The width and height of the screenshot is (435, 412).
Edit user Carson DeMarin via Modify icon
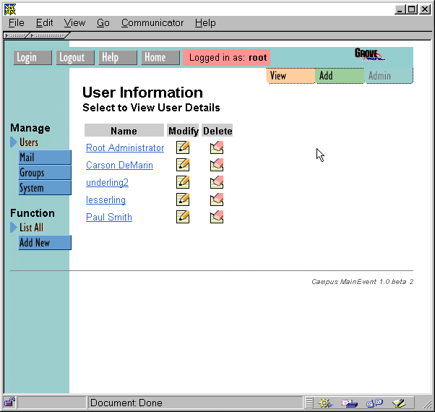coord(183,165)
